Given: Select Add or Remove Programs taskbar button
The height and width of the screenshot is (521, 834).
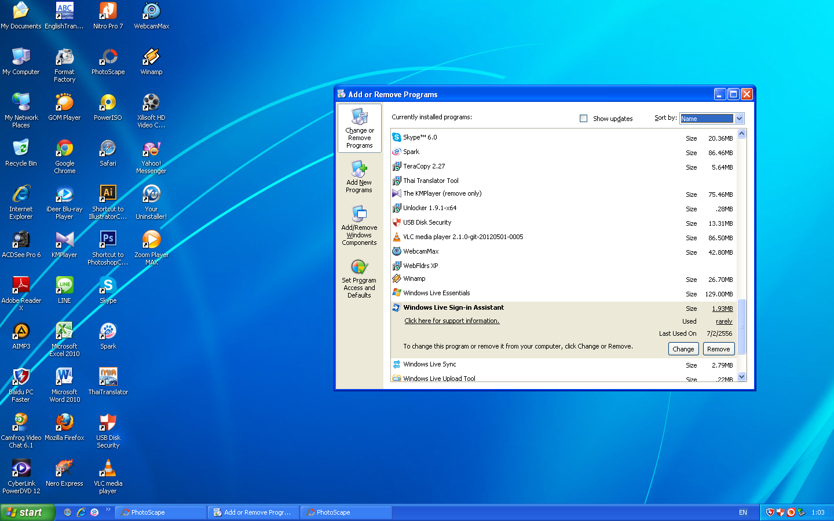Looking at the screenshot, I should 253,512.
